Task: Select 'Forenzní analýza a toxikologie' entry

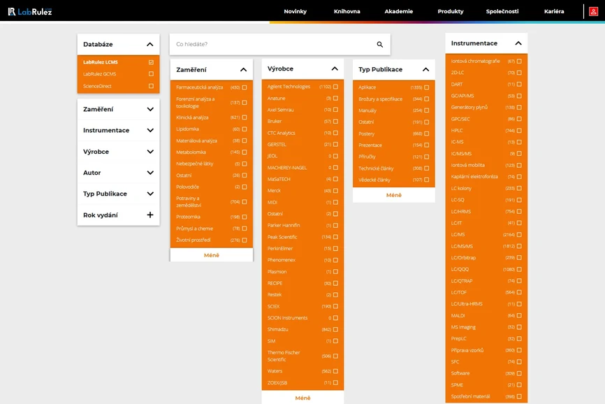Action: tap(212, 103)
